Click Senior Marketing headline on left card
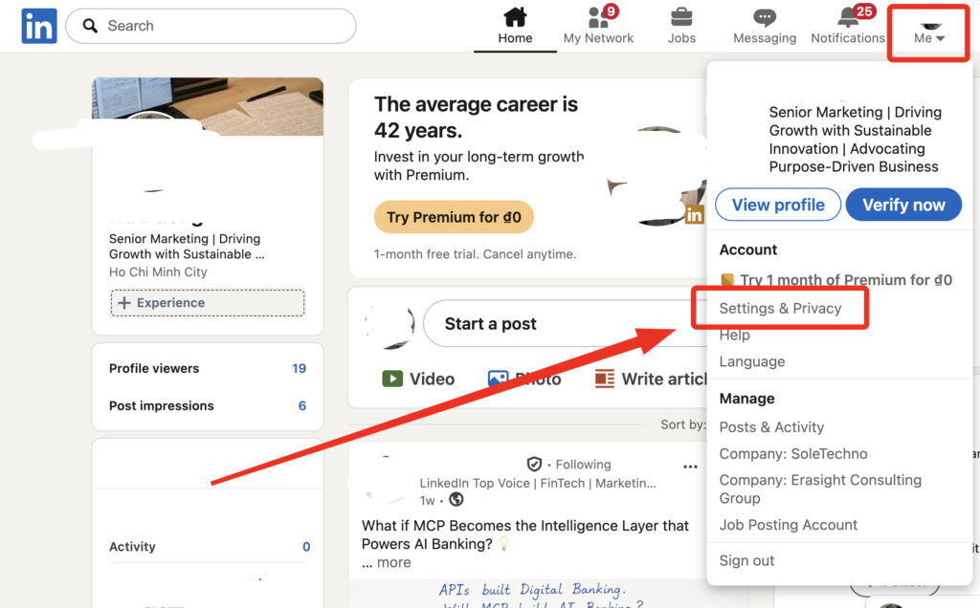 click(x=187, y=247)
